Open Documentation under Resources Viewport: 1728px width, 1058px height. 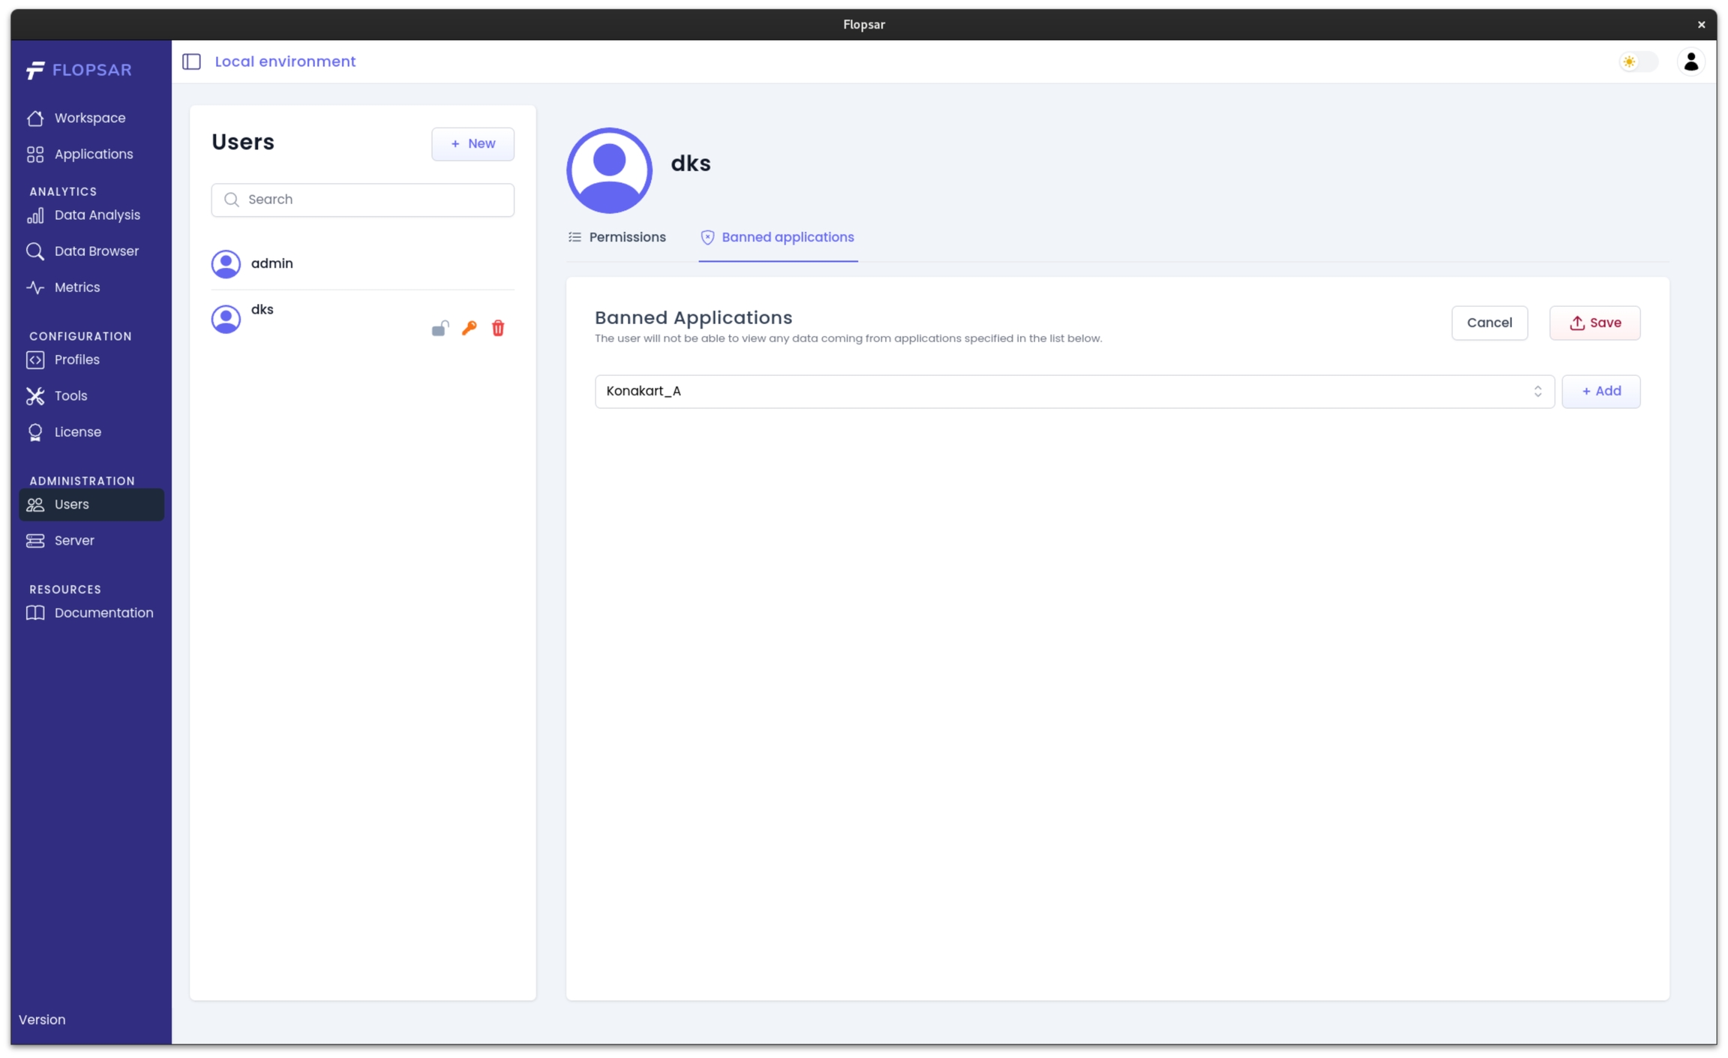click(x=103, y=613)
